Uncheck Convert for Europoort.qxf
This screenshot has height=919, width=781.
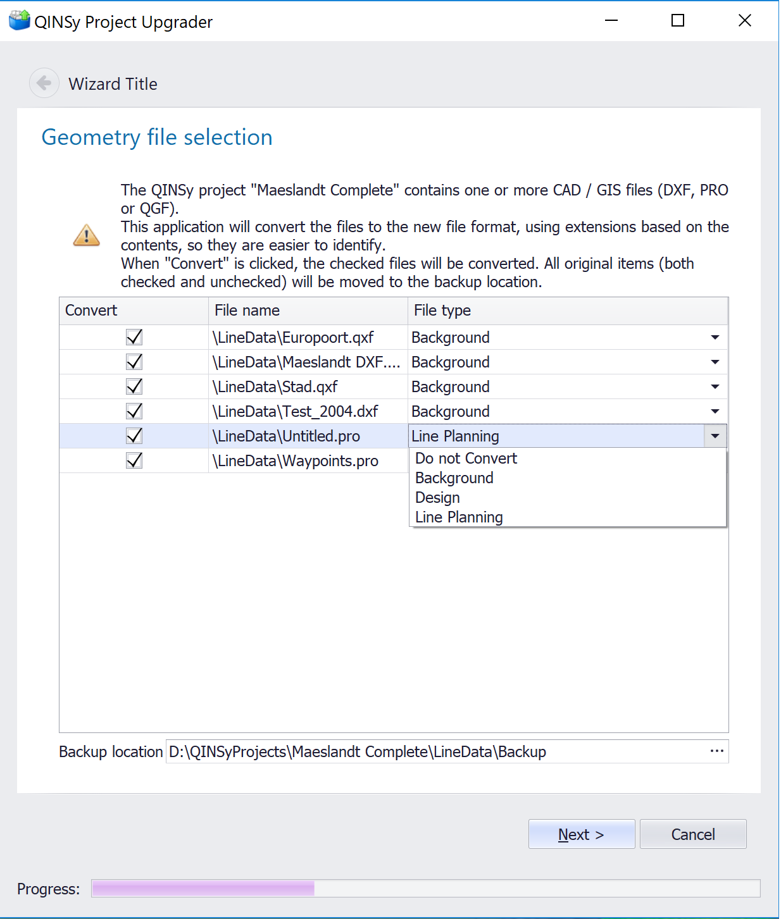pos(134,337)
